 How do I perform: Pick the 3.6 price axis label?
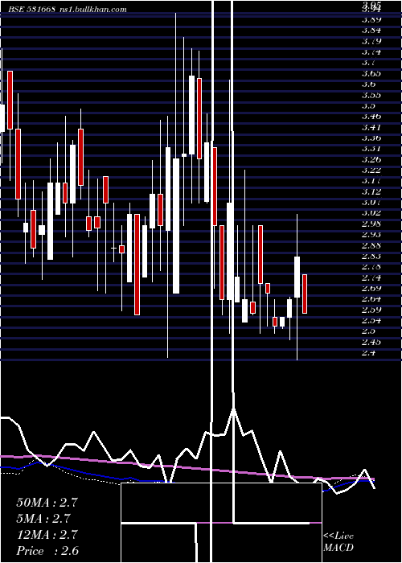tap(368, 84)
